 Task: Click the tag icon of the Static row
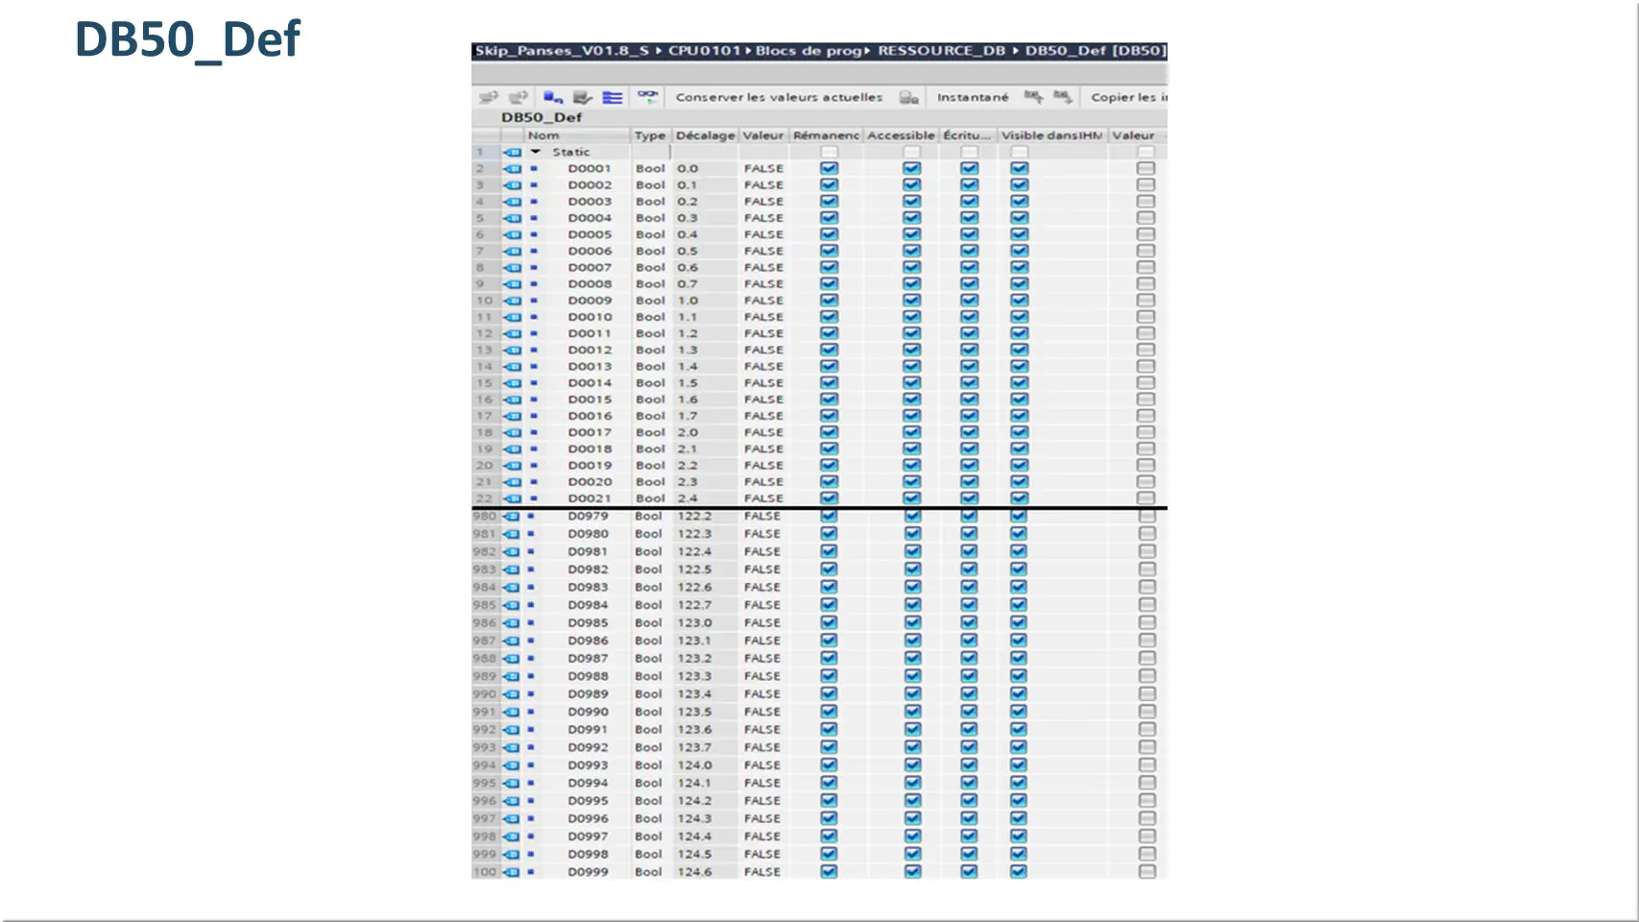[x=513, y=152]
